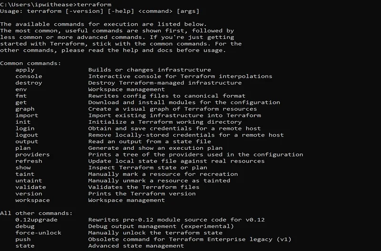This screenshot has width=381, height=251.
Task: Click the 'refresh' command name
Action: 29,161
